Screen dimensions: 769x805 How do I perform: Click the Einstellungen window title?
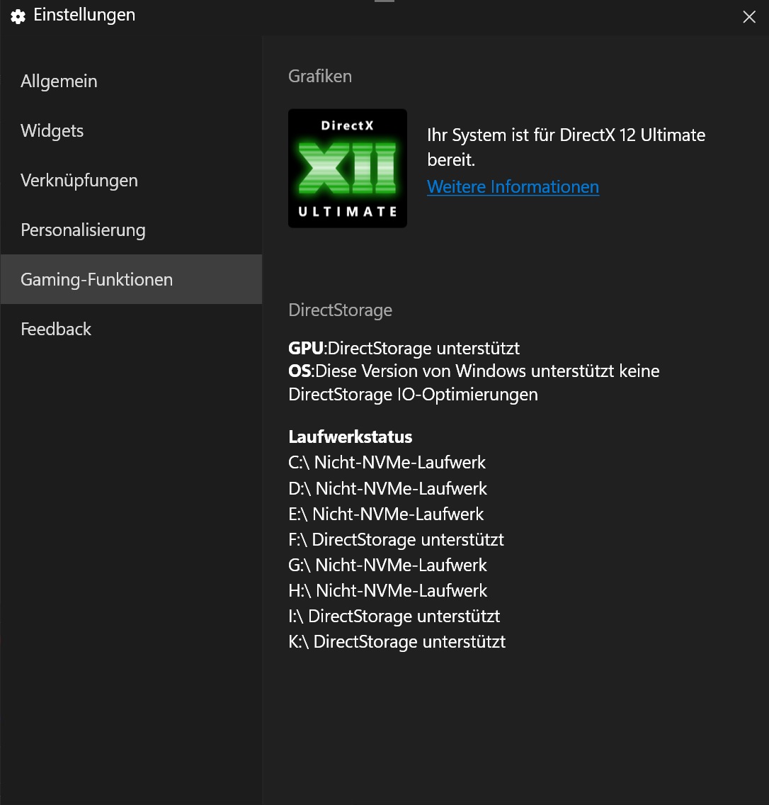pyautogui.click(x=84, y=15)
